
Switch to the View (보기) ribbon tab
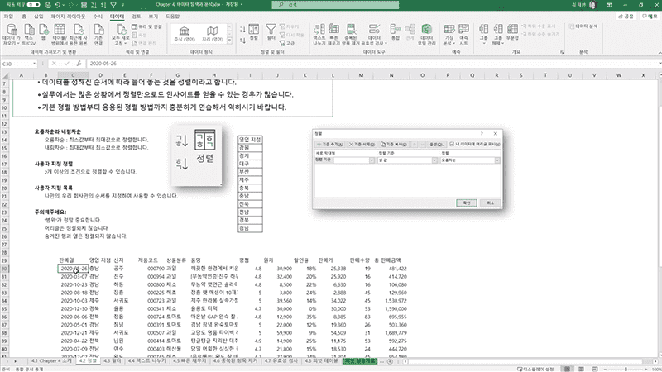coord(153,17)
